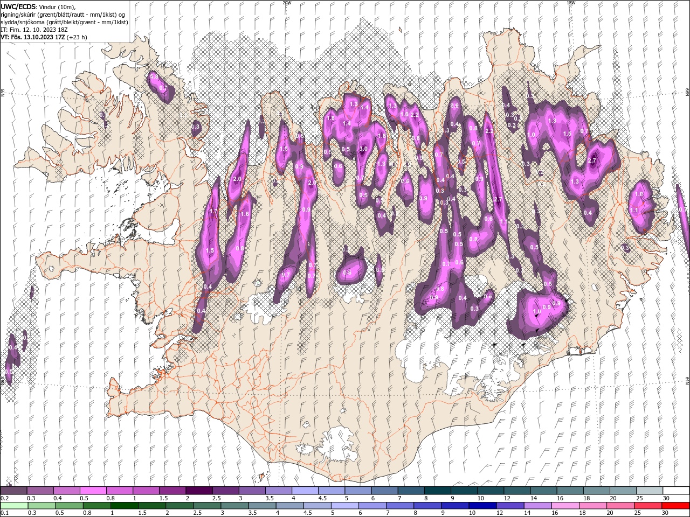Screen dimensions: 690x517
Task: Select the snow legend swatch starting at 0.3
Action: click(40, 490)
